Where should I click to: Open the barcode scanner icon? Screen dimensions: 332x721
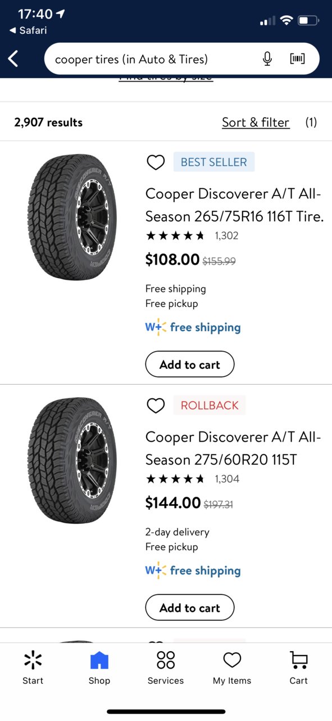pyautogui.click(x=297, y=59)
